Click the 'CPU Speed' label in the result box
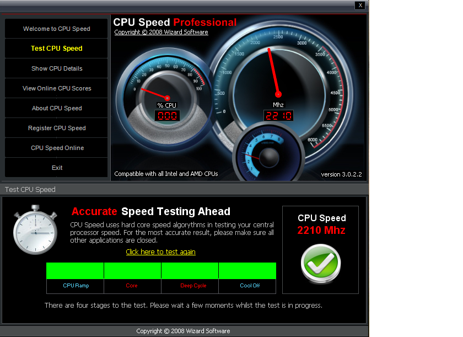Viewport: 463px width, 337px height. point(322,218)
